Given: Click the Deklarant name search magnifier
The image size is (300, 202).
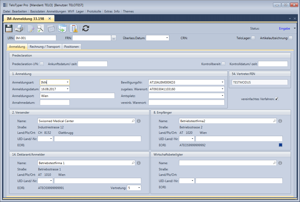Looking at the screenshot, I should (x=133, y=163).
